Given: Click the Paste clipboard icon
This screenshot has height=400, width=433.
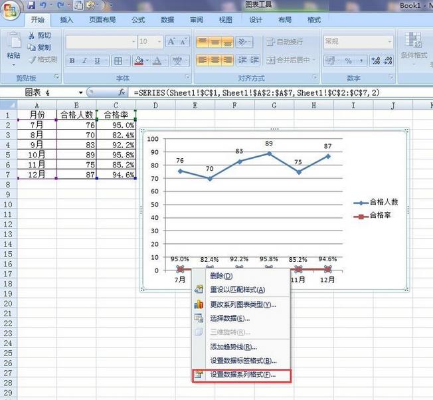Looking at the screenshot, I should tap(13, 41).
